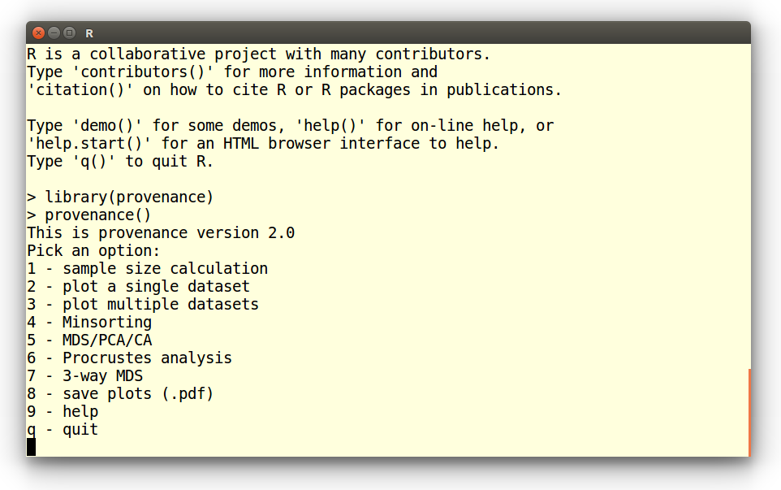The image size is (781, 490).
Task: Close the R terminal window
Action: (x=38, y=33)
